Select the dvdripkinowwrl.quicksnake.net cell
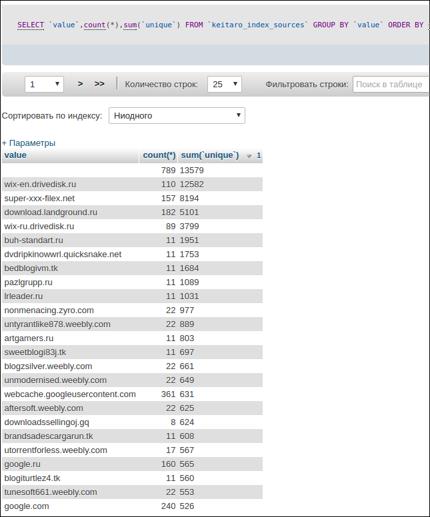The height and width of the screenshot is (517, 430). (x=70, y=255)
